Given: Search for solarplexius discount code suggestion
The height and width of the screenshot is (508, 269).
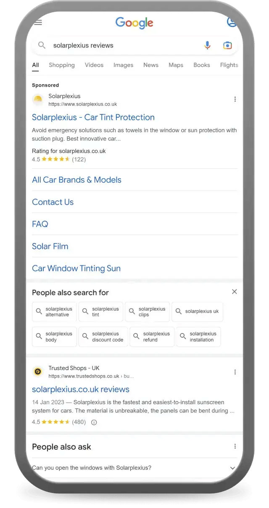Looking at the screenshot, I should click(x=103, y=336).
